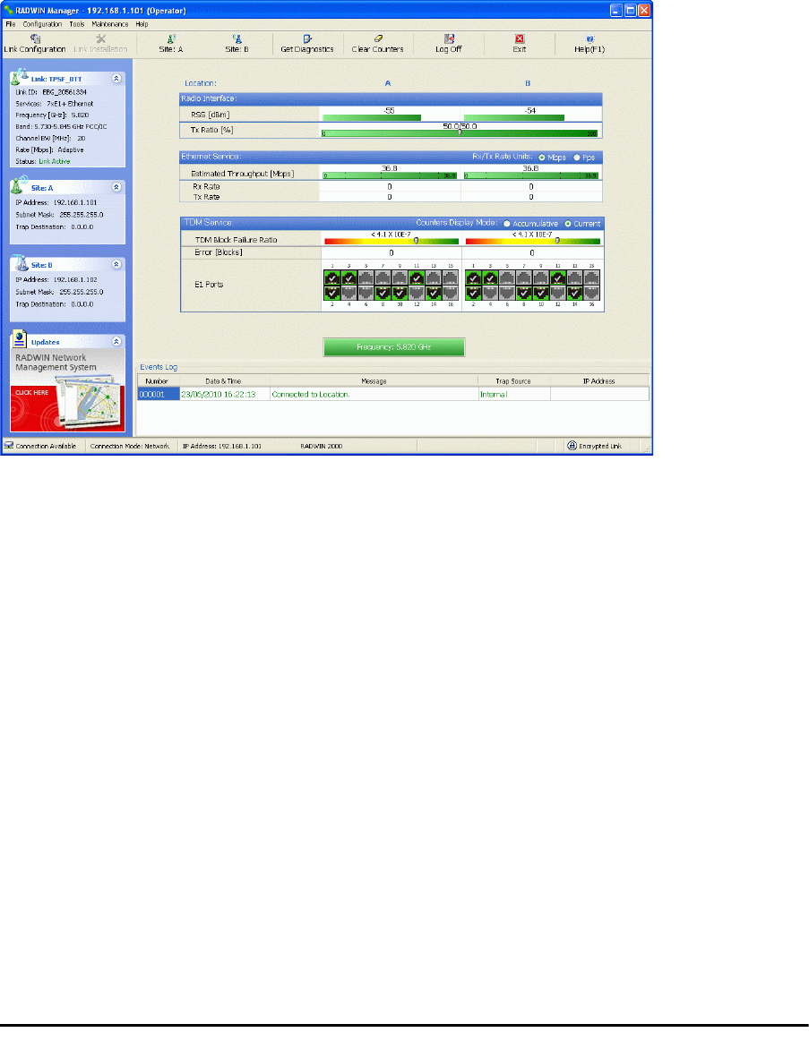Viewport: 809px width, 1041px height.
Task: Open Site: A toolbar button
Action: 171,45
